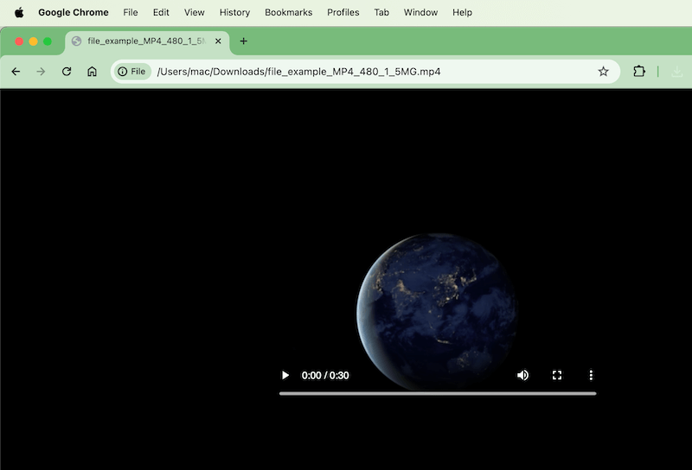Open the File menu
The image size is (692, 470).
131,12
